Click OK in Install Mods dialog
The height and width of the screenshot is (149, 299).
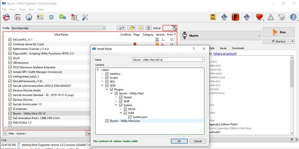(x=179, y=141)
